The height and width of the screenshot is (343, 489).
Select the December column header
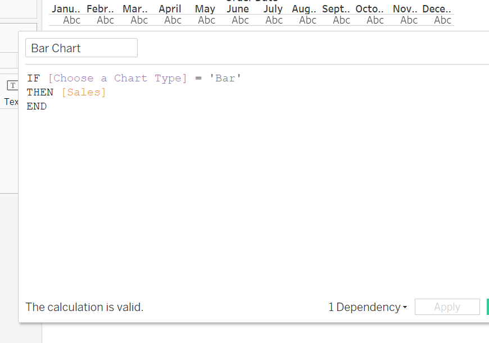pos(437,9)
